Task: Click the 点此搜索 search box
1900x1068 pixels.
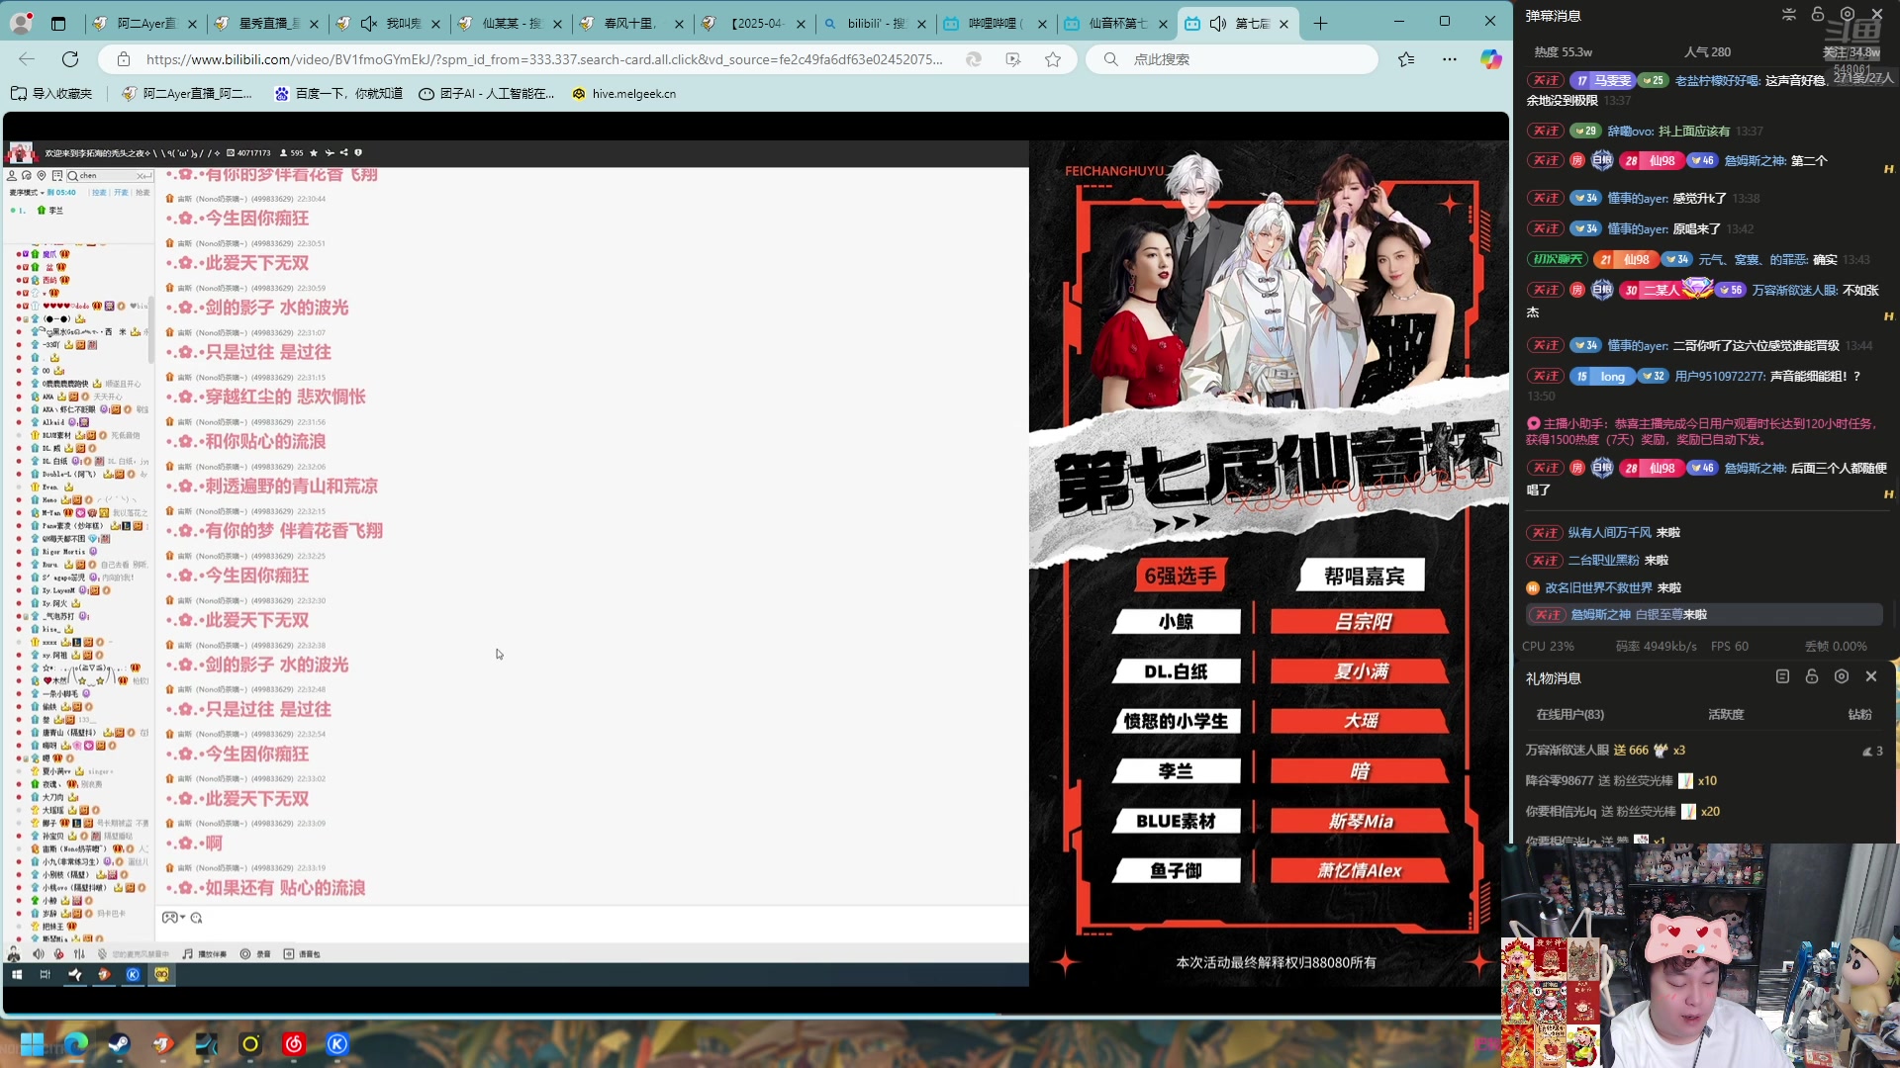Action: (1232, 59)
